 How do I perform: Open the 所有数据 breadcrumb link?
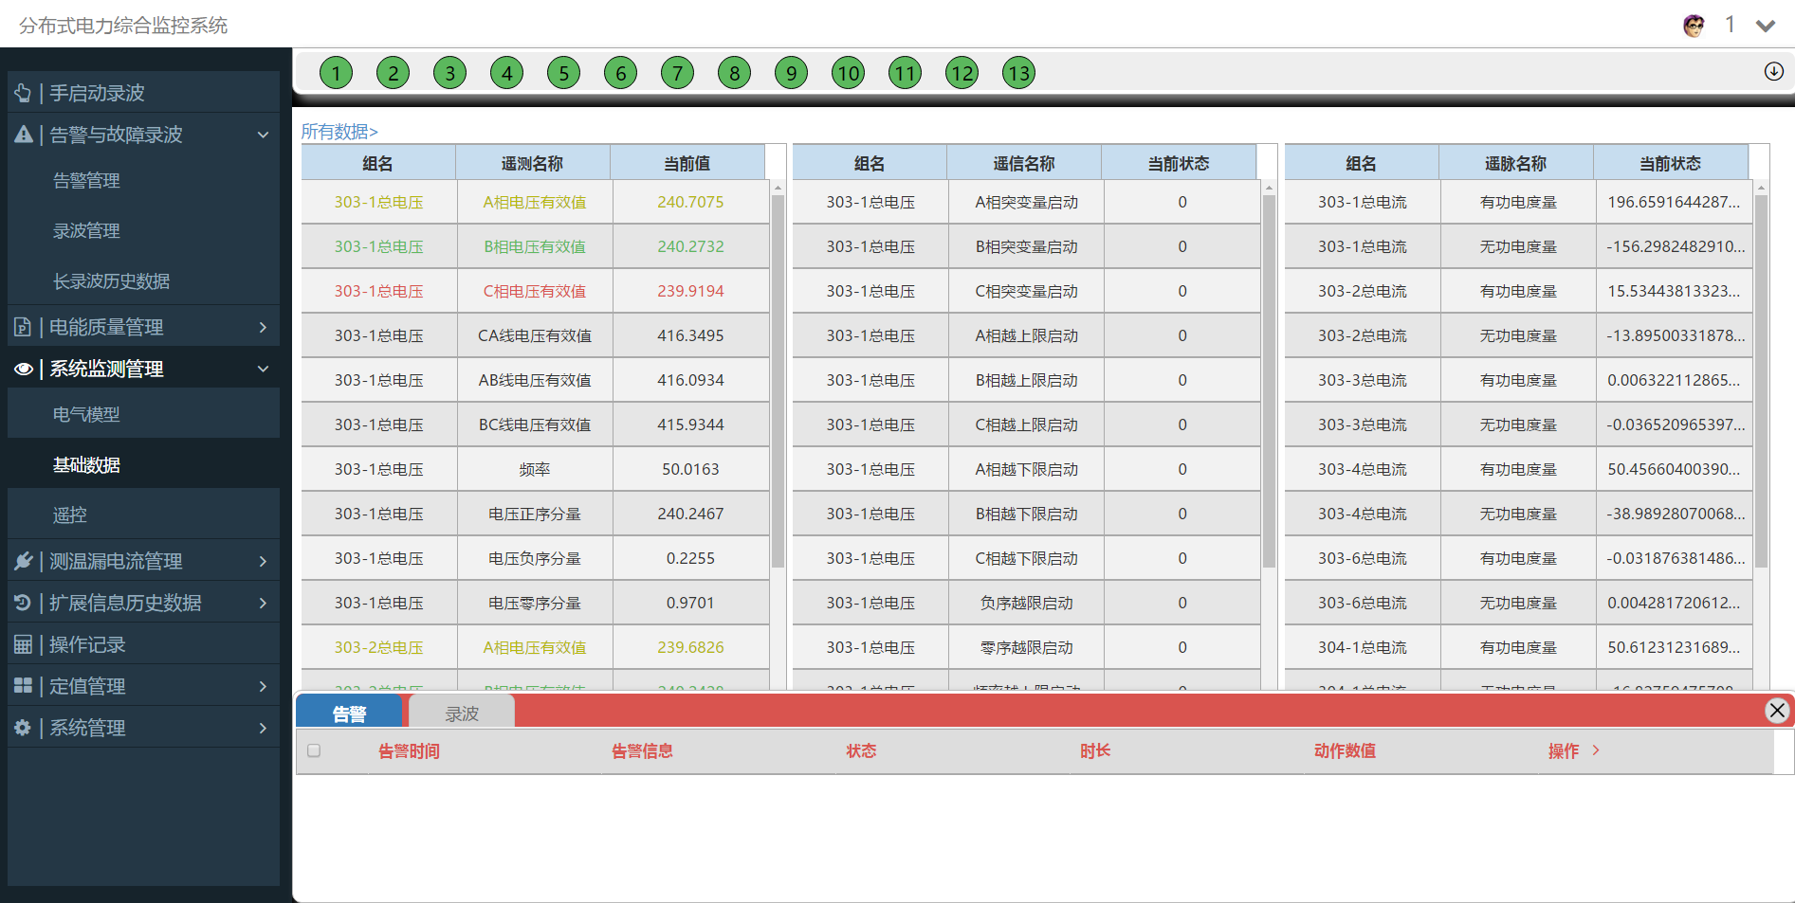pyautogui.click(x=339, y=132)
